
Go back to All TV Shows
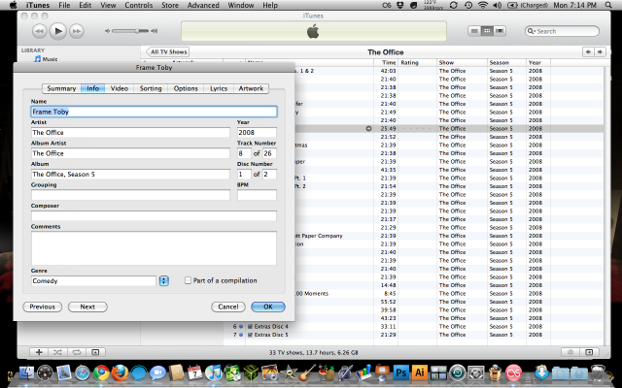(x=167, y=51)
